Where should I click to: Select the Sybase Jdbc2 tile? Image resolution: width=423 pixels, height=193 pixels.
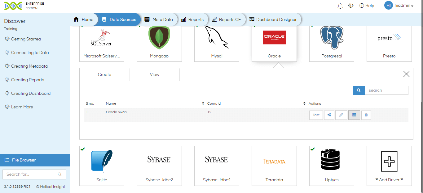[159, 166]
